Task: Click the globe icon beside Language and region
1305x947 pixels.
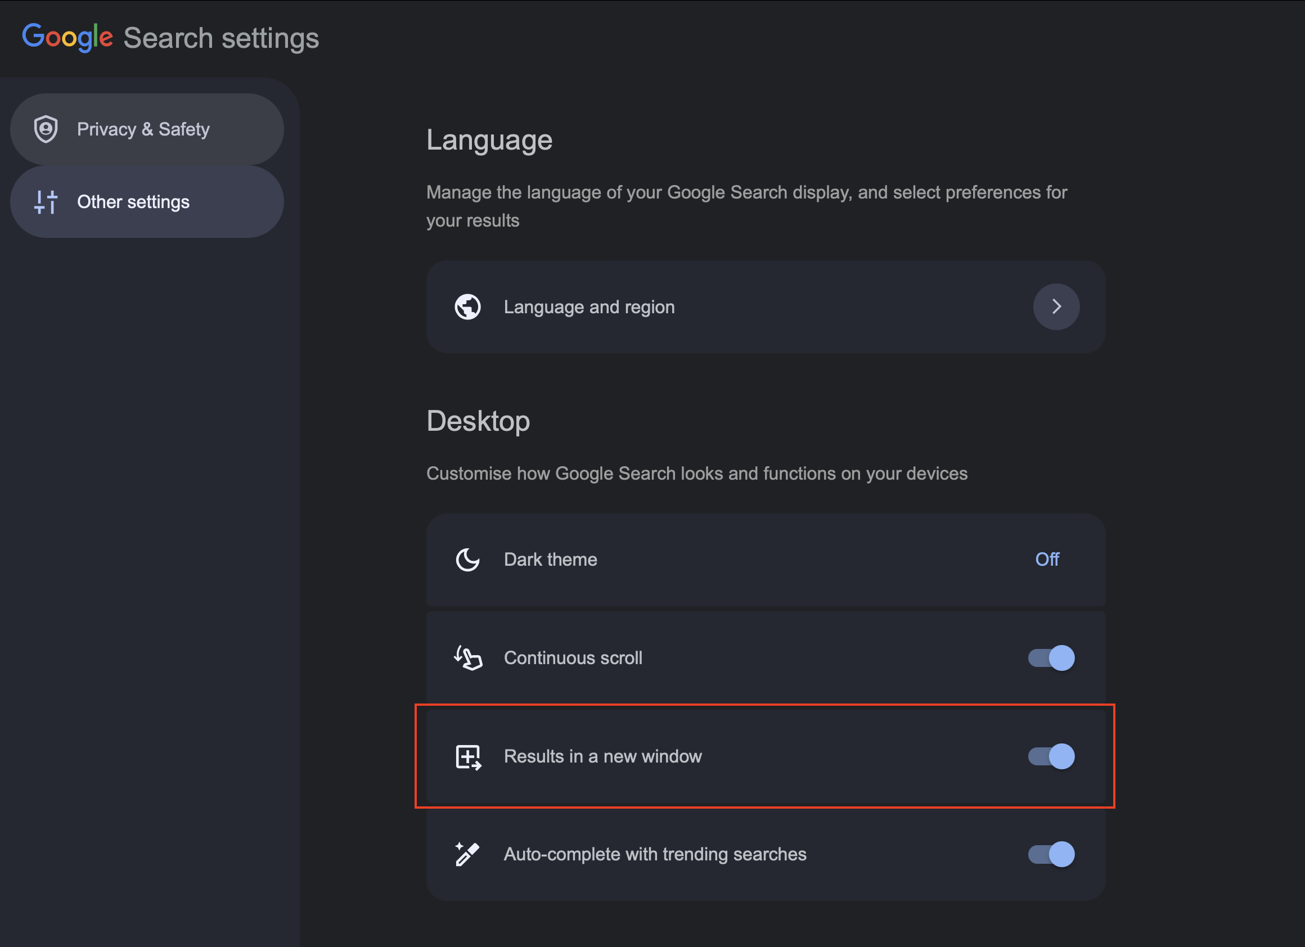Action: (x=467, y=306)
